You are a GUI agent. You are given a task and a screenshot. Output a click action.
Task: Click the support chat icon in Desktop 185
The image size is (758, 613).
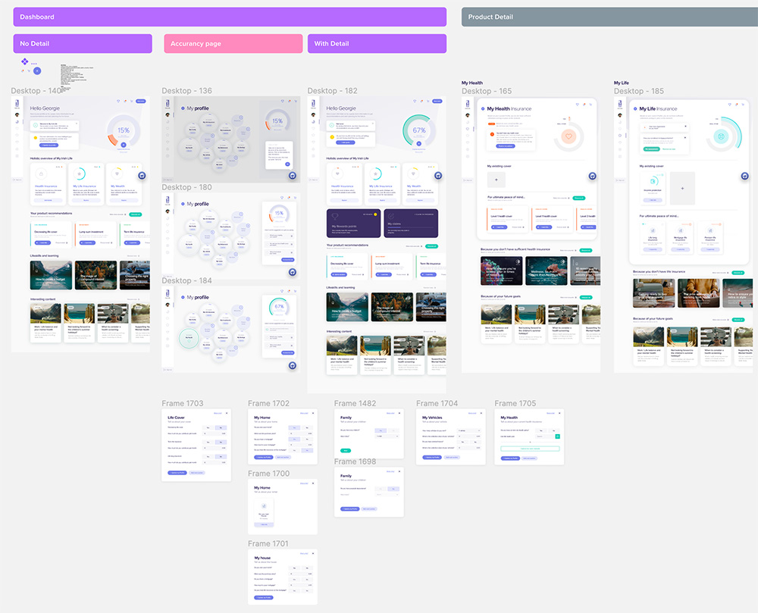tap(744, 175)
